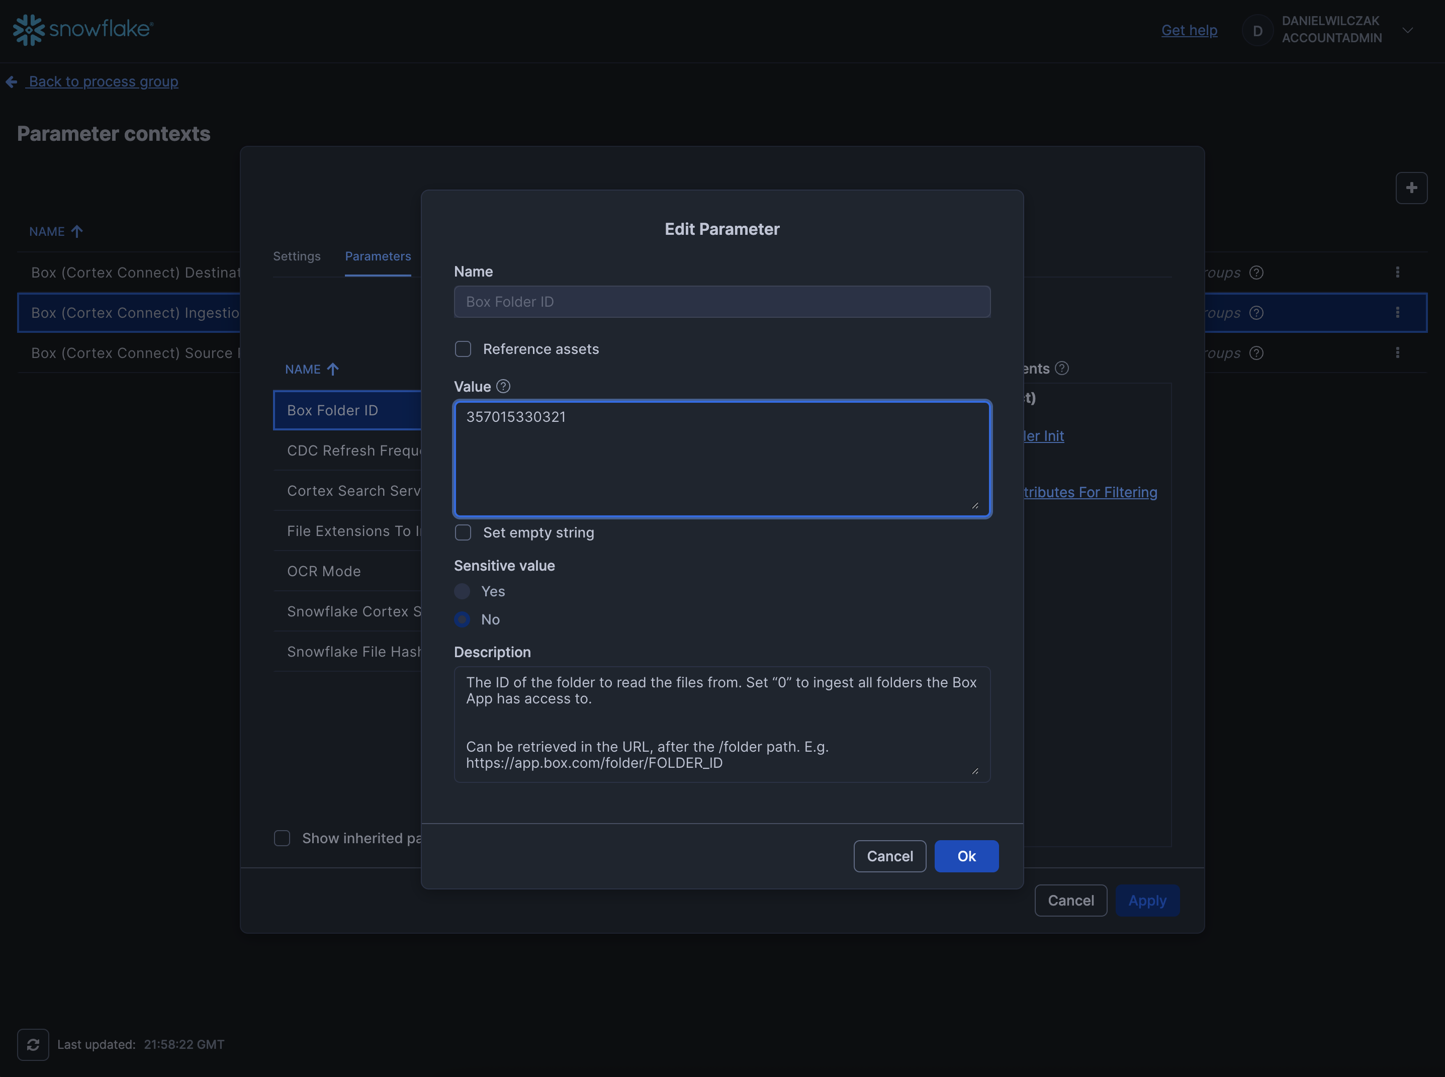The height and width of the screenshot is (1077, 1445).
Task: Click the plus icon to add parameter context
Action: [x=1411, y=188]
